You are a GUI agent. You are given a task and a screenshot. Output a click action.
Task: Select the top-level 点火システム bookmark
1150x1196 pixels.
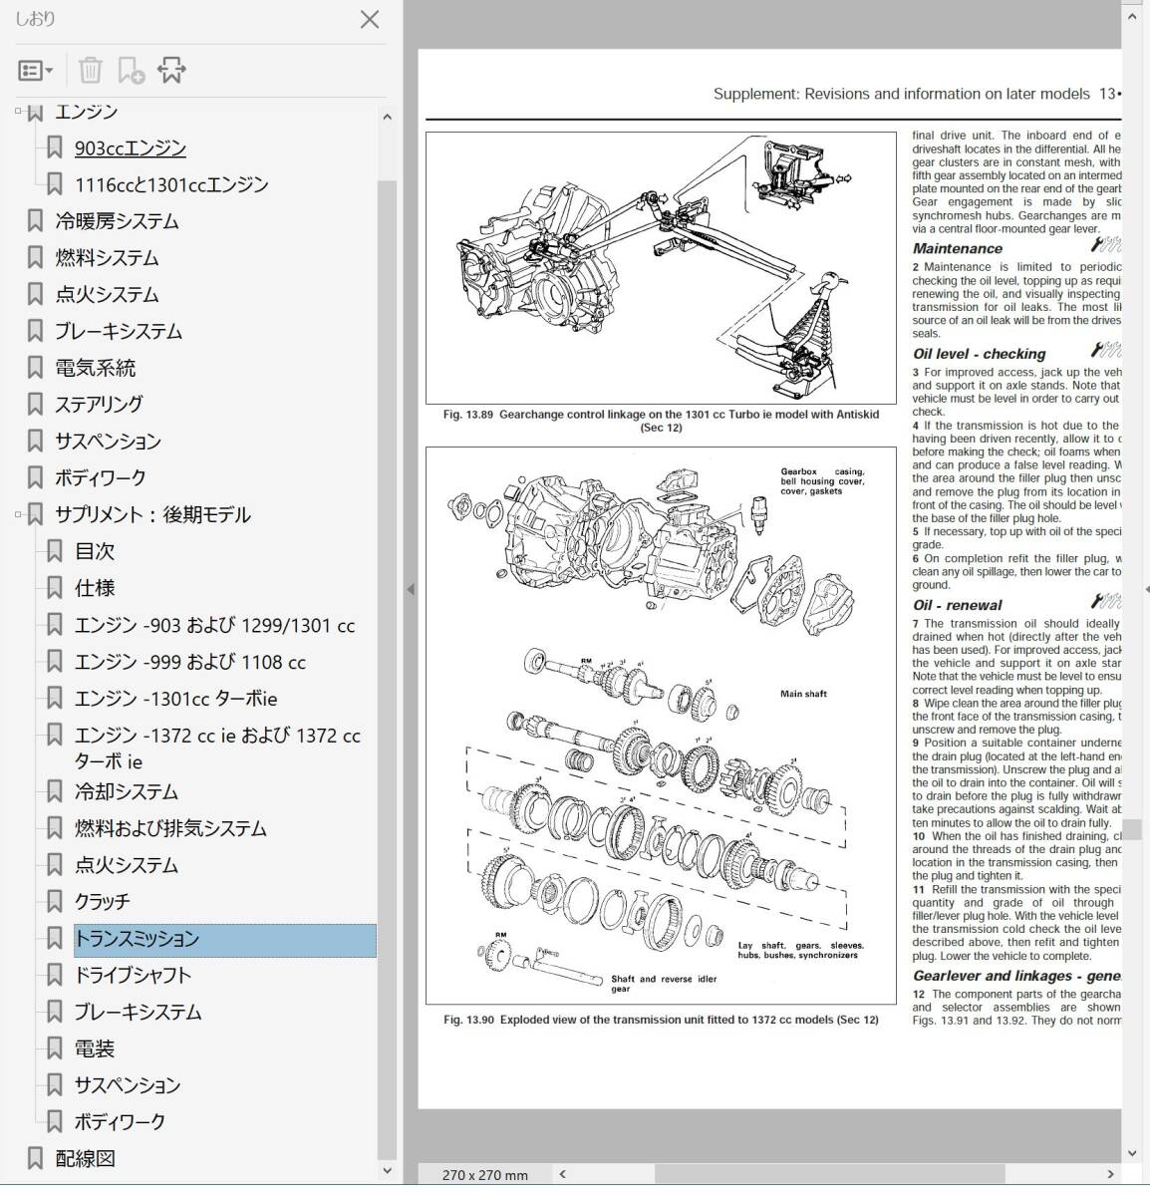pyautogui.click(x=108, y=295)
